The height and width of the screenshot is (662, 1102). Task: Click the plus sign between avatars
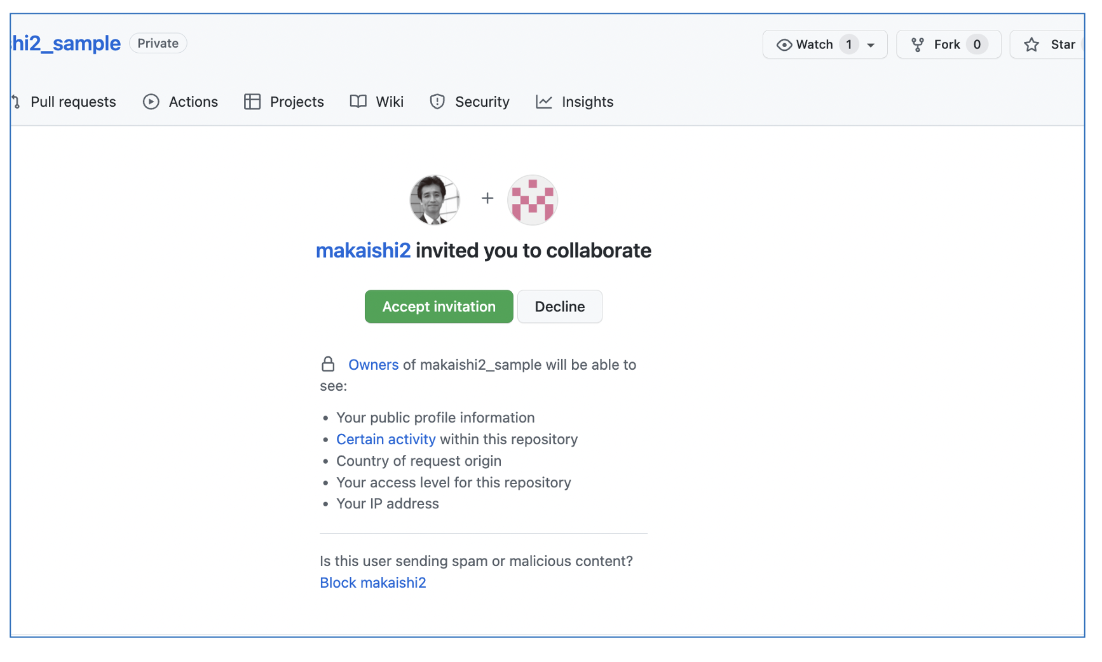pyautogui.click(x=487, y=198)
